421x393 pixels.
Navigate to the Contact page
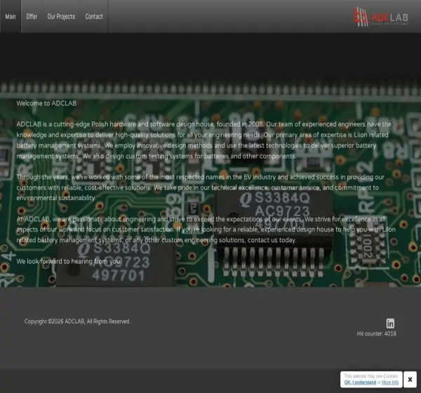pyautogui.click(x=94, y=16)
